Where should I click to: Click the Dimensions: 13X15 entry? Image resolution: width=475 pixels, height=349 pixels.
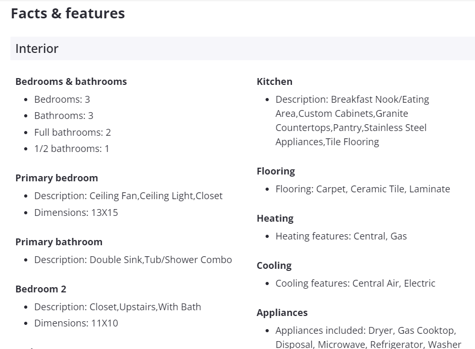(76, 212)
